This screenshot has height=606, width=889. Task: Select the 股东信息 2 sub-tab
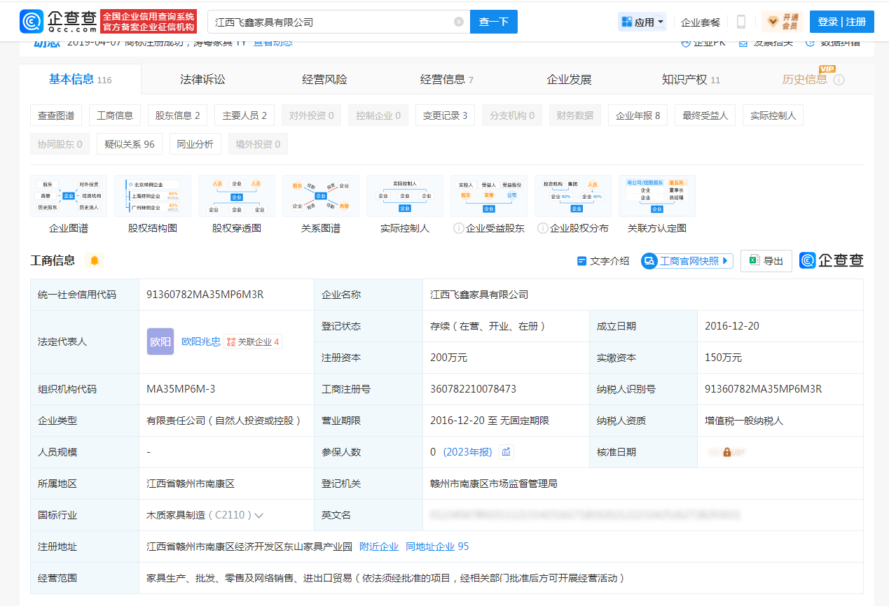[178, 115]
